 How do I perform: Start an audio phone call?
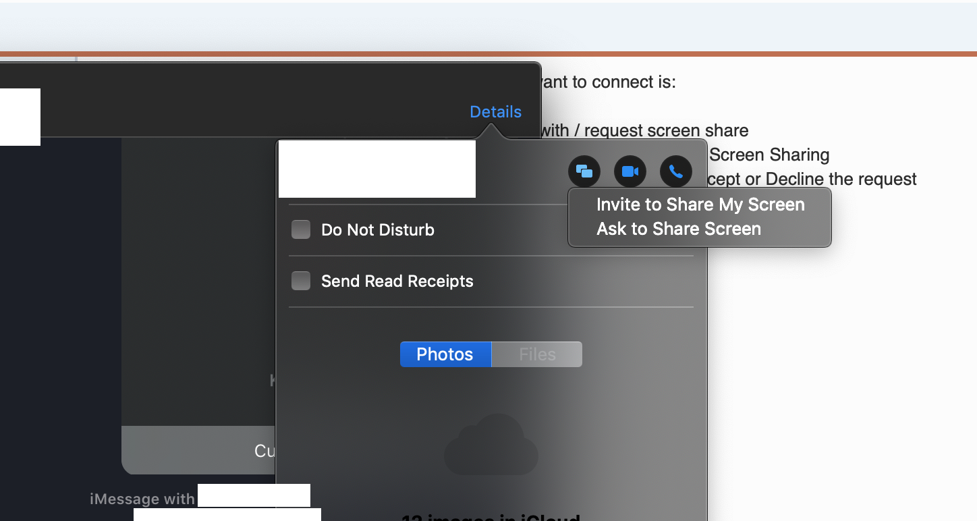pos(676,171)
